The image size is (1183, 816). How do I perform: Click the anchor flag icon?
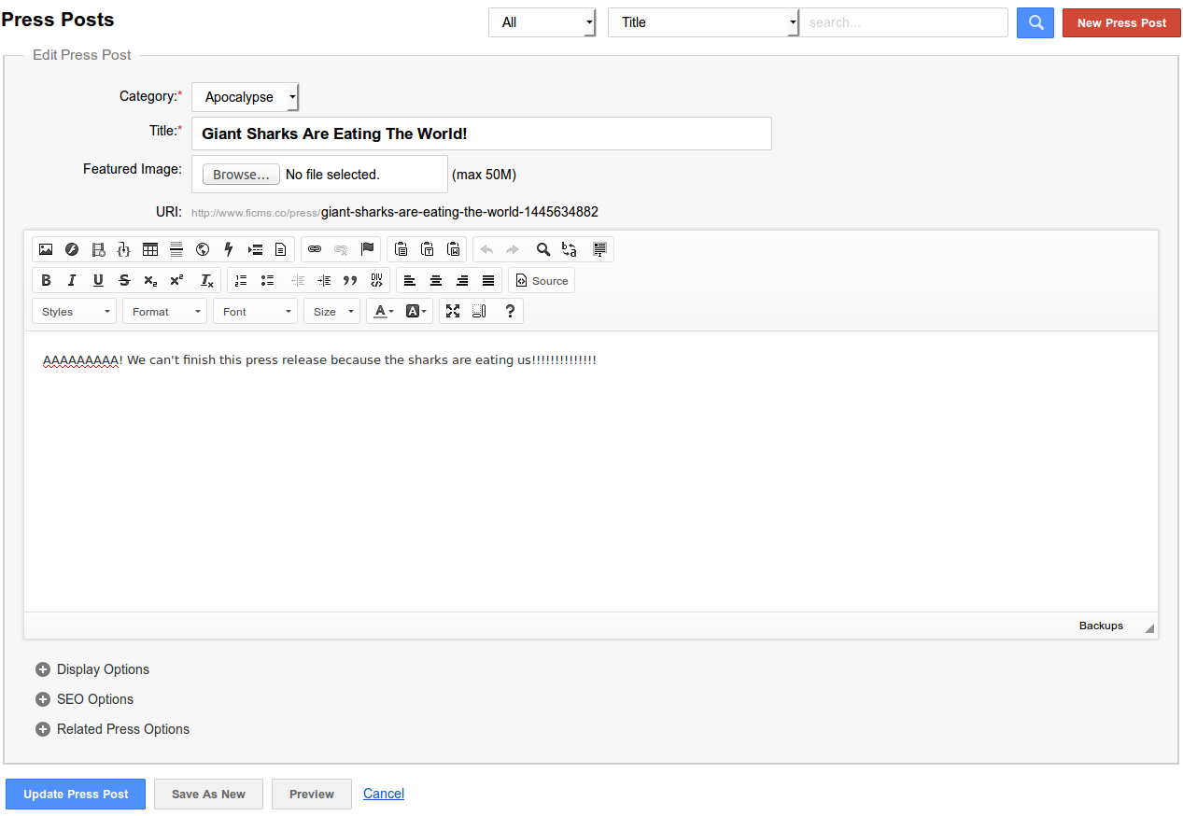point(367,249)
